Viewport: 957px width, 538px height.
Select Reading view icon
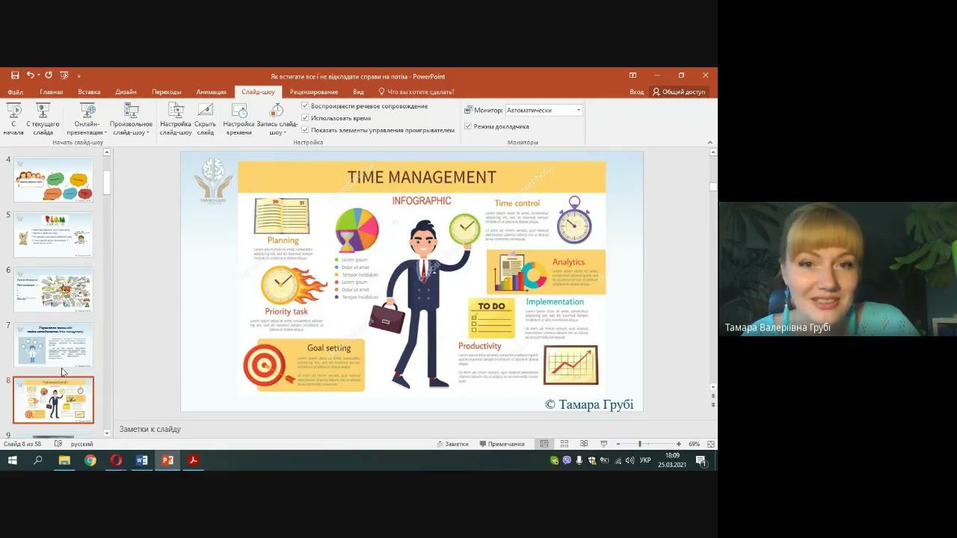point(584,444)
